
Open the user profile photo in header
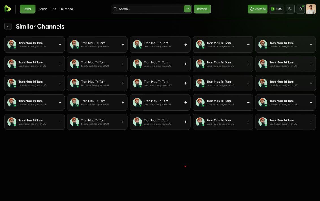click(311, 9)
